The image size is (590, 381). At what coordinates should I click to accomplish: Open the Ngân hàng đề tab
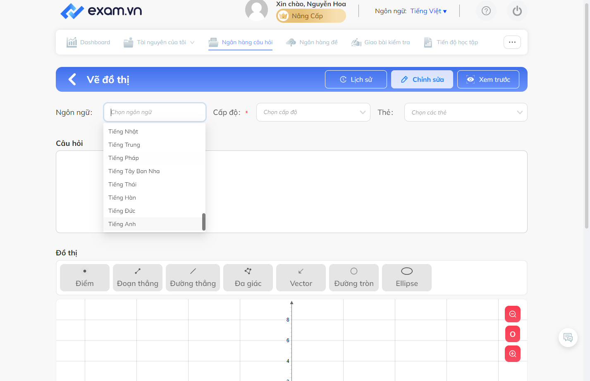click(312, 42)
